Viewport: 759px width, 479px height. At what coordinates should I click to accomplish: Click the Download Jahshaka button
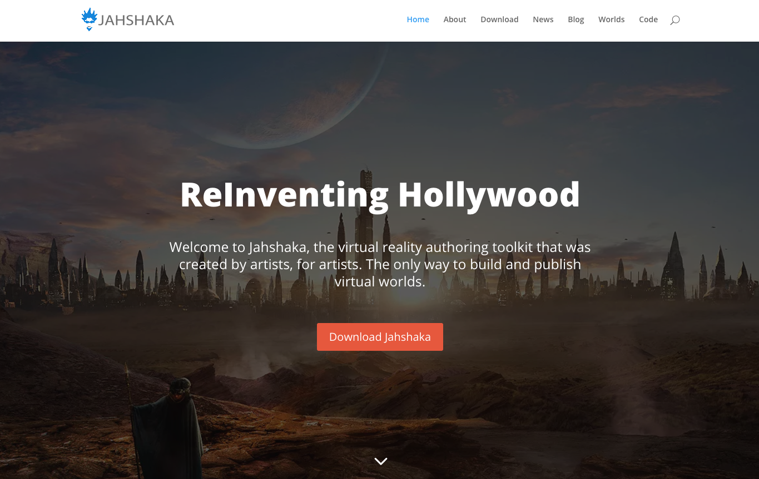point(380,337)
